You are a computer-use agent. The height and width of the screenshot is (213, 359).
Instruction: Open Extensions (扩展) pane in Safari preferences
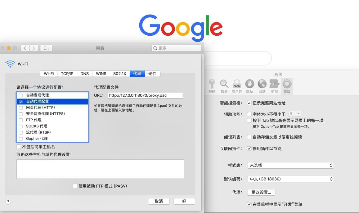click(274, 86)
